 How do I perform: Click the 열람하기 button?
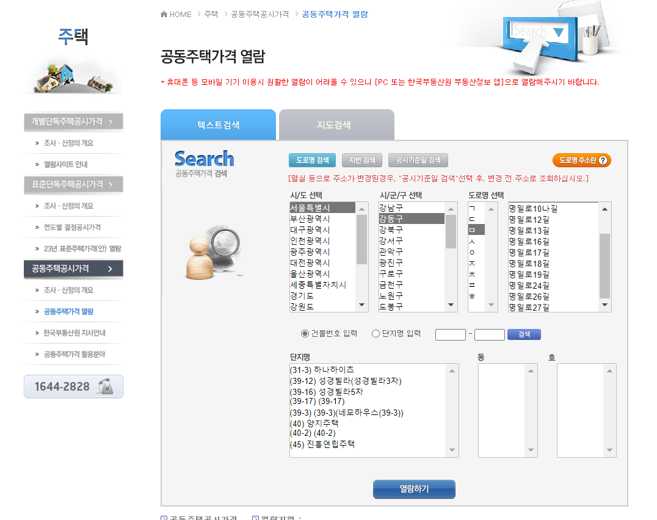coord(414,489)
